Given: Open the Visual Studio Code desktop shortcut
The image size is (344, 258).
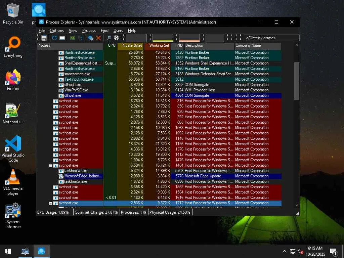Looking at the screenshot, I should click(x=13, y=149).
